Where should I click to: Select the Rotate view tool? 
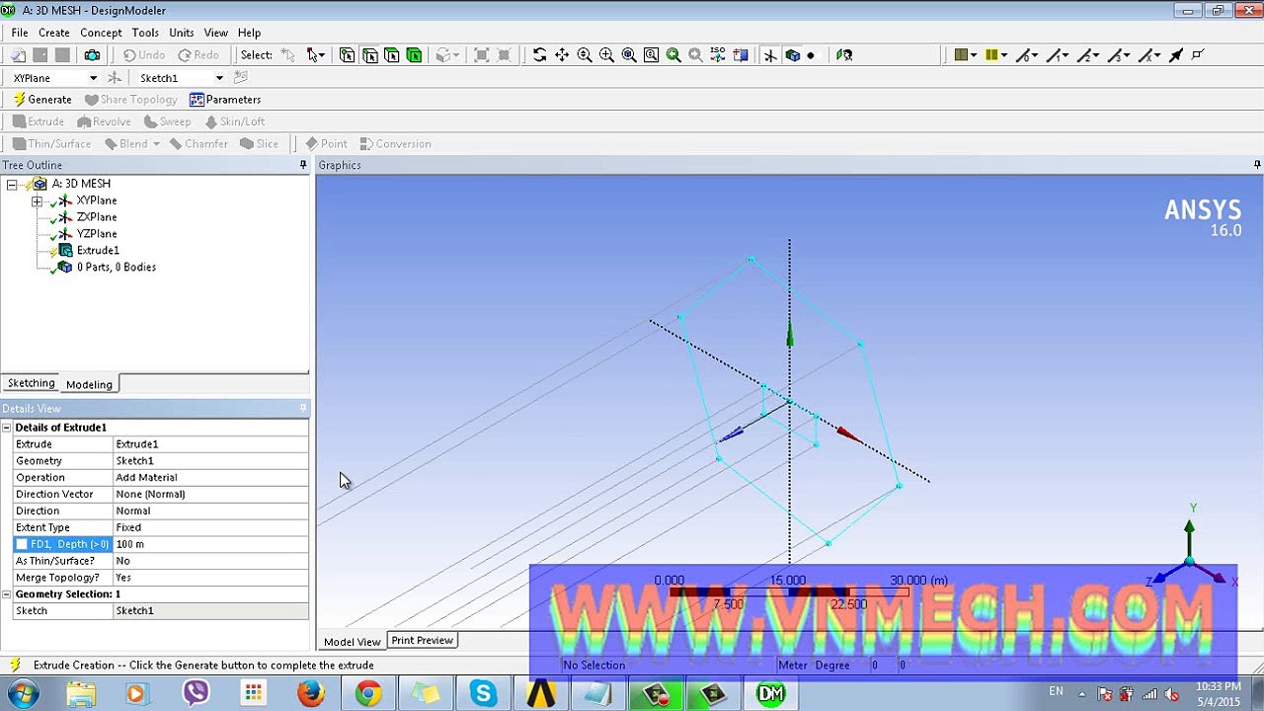point(539,55)
